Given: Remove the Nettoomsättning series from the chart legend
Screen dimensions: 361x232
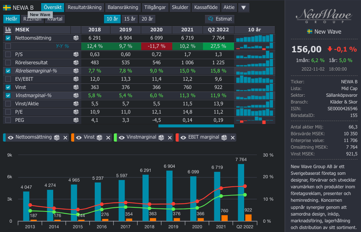Looking at the screenshot, I should pos(66,137).
